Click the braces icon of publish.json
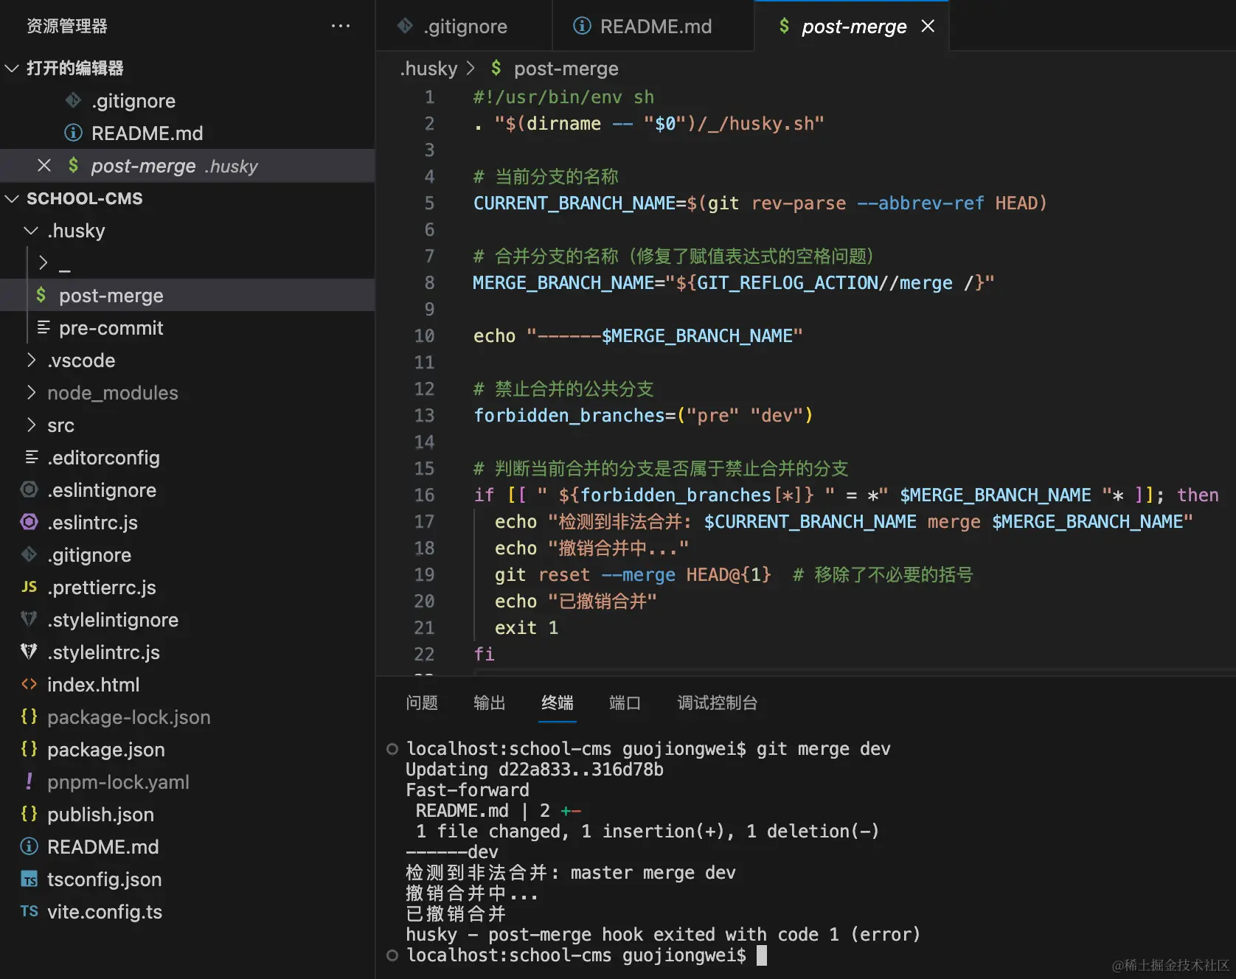This screenshot has width=1236, height=979. coord(29,814)
